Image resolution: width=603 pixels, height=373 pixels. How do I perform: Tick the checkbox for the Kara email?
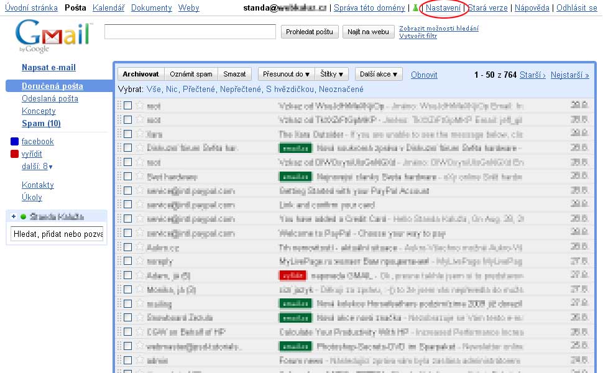[x=127, y=134]
